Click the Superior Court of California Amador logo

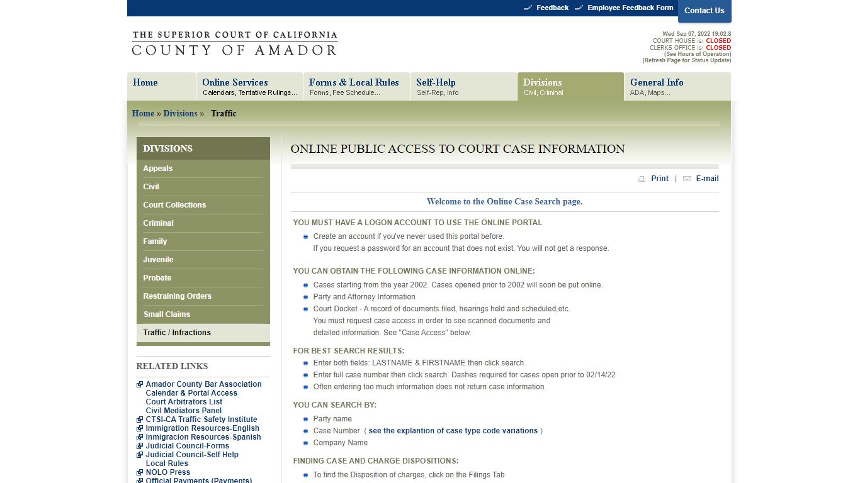pyautogui.click(x=235, y=43)
